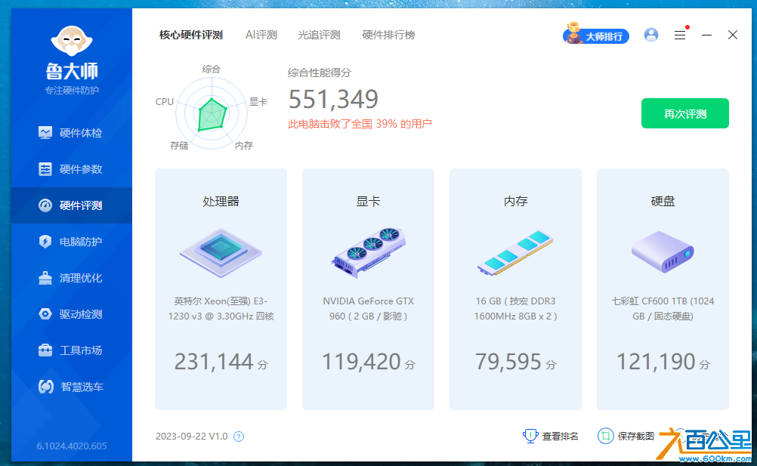This screenshot has height=466, width=757.
Task: Open 清理优化 in the sidebar
Action: point(72,278)
